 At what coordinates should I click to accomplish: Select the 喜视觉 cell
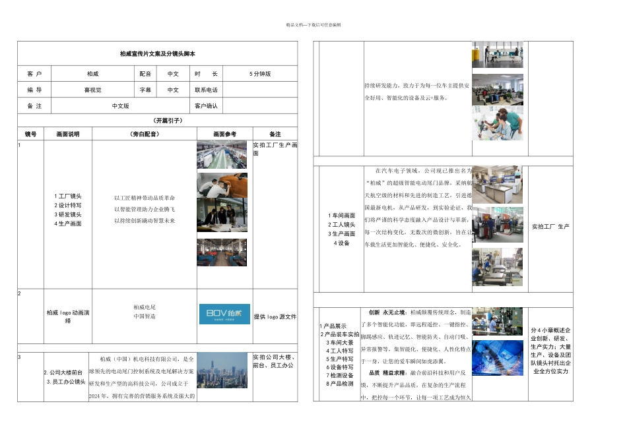(93, 90)
